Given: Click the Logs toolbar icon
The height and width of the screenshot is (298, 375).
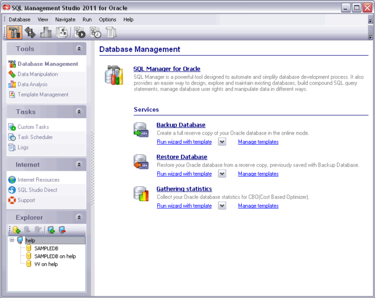Looking at the screenshot, I should (111, 33).
